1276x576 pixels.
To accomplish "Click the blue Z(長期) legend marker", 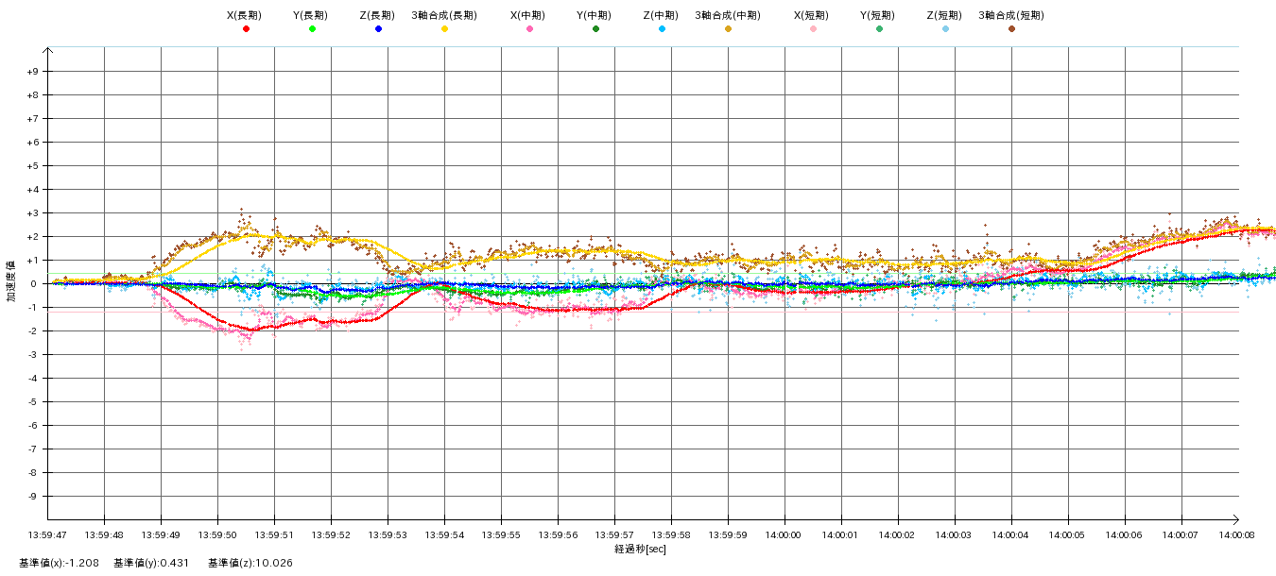I will (378, 29).
